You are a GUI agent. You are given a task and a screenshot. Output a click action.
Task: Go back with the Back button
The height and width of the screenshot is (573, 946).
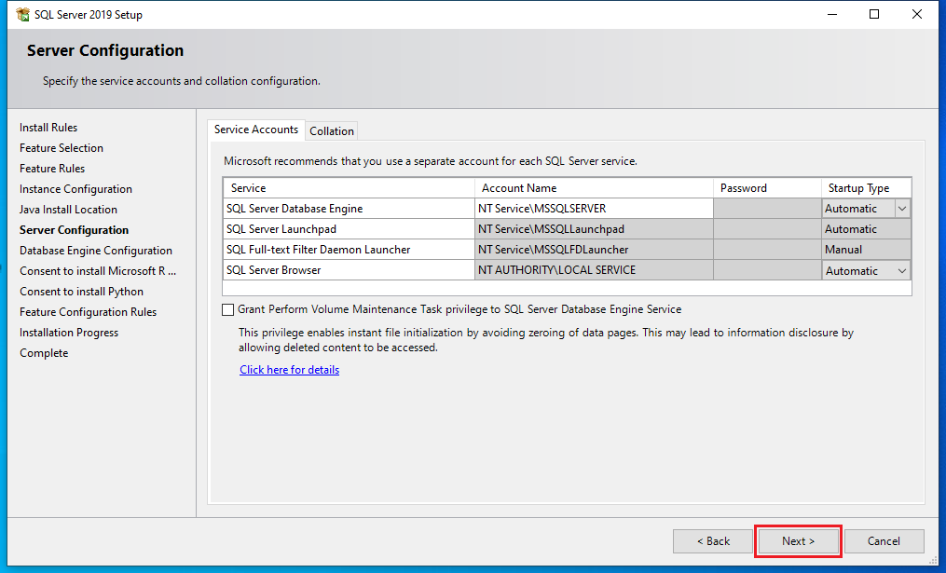713,541
